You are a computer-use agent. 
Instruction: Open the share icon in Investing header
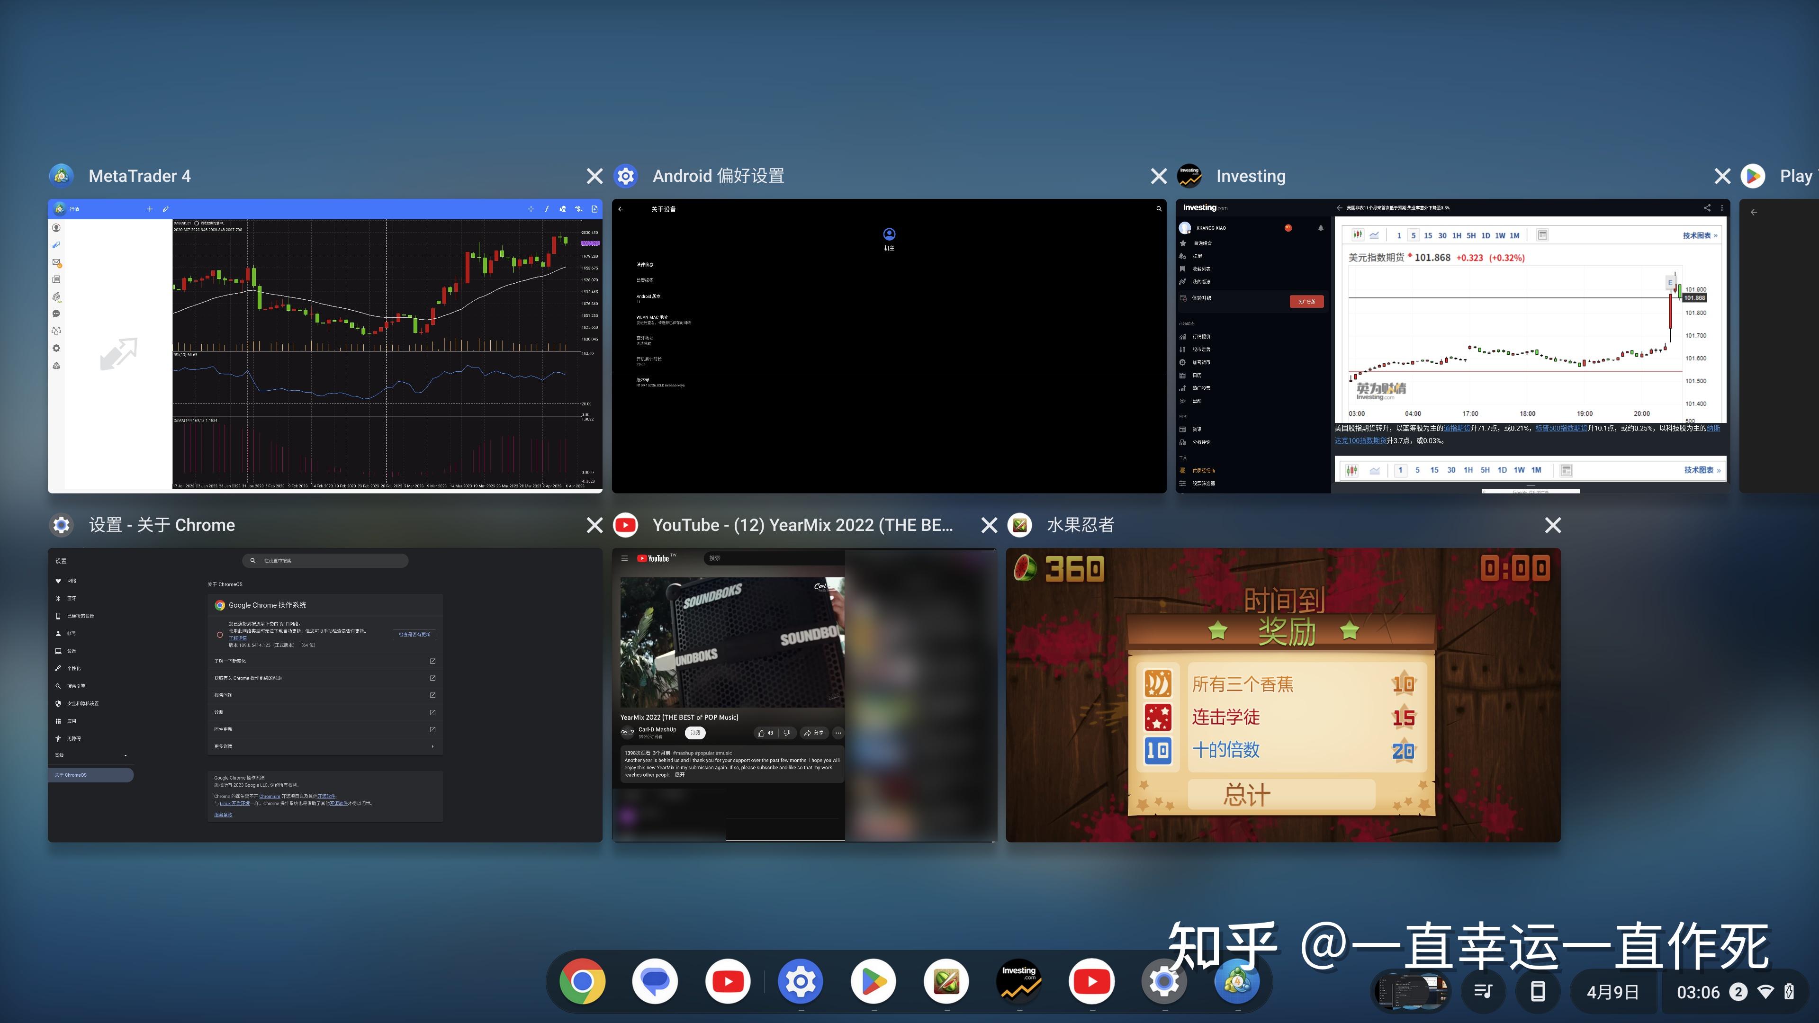pyautogui.click(x=1707, y=207)
